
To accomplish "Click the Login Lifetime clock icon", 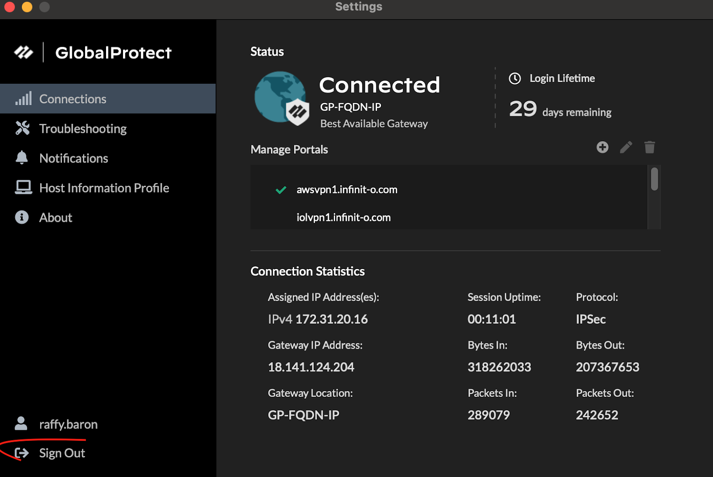I will coord(515,78).
